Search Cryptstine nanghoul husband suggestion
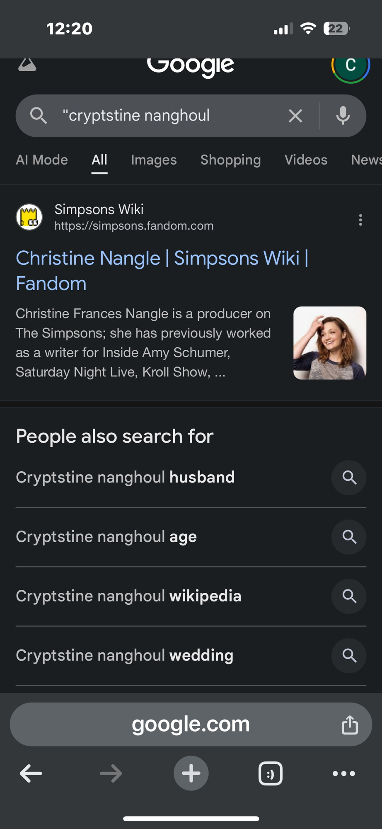Image resolution: width=382 pixels, height=829 pixels. 125,477
